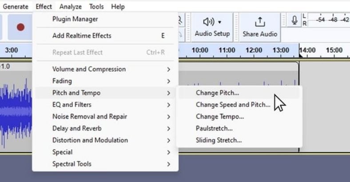
Task: Select Add Realtime Effects
Action: pyautogui.click(x=82, y=36)
